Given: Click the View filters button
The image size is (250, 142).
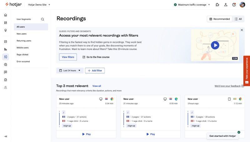Looking at the screenshot, I should pyautogui.click(x=68, y=57).
